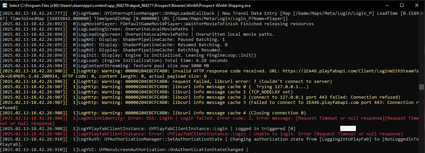
Task: Click the vertical scrollbar thumb
Action: point(422,87)
